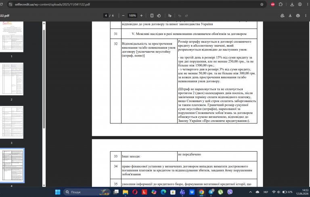Open volume speaker tray icon
This screenshot has width=310, height=197.
[279, 192]
